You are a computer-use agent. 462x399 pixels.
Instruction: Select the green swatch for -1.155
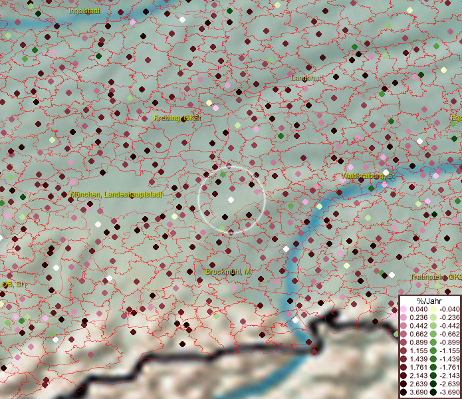click(433, 350)
